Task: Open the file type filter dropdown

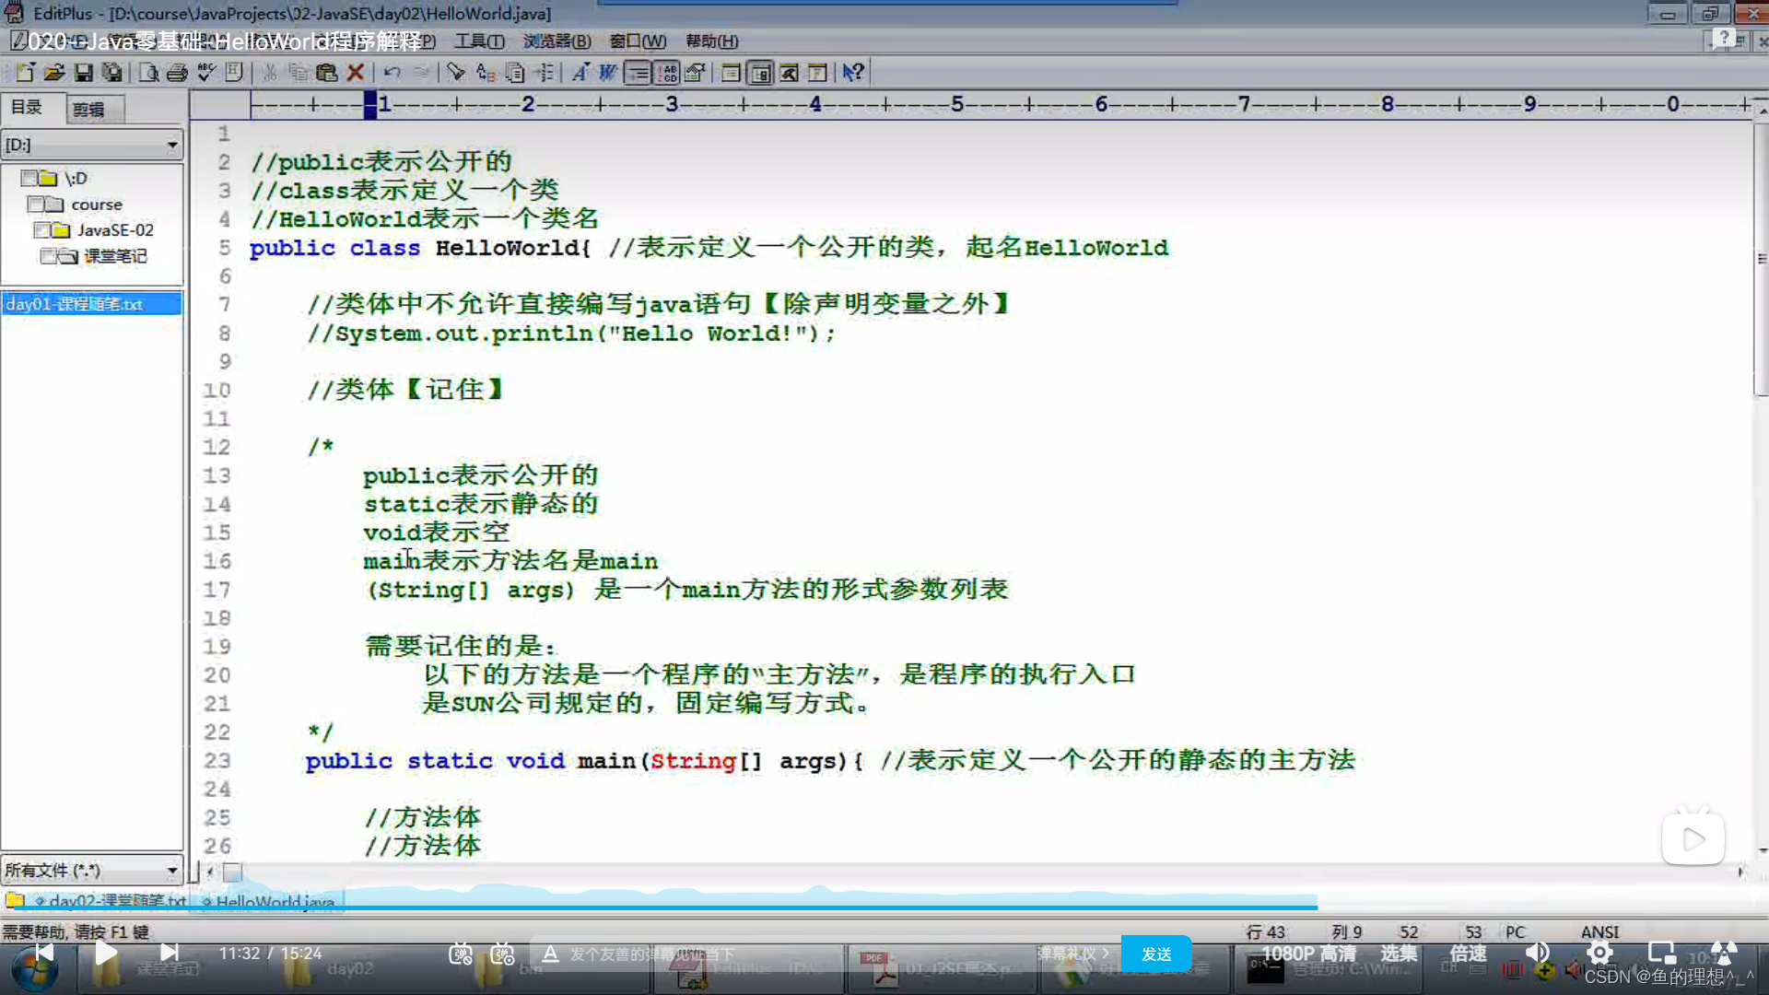Action: tap(172, 870)
